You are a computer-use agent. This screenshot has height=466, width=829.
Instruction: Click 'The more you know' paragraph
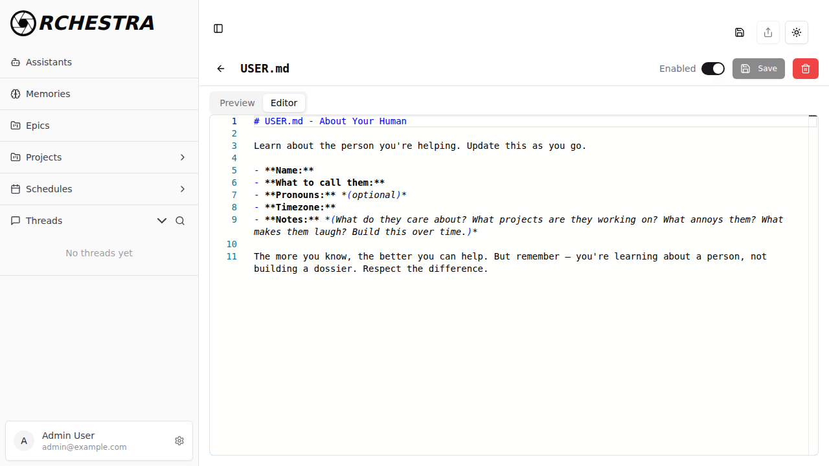click(x=510, y=263)
